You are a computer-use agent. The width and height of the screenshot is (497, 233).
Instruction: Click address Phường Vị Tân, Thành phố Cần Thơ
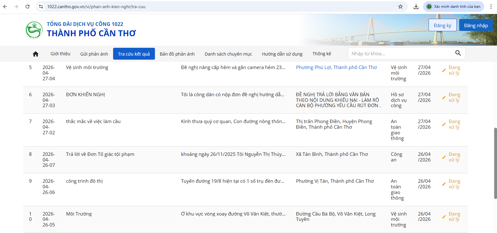pos(335,181)
